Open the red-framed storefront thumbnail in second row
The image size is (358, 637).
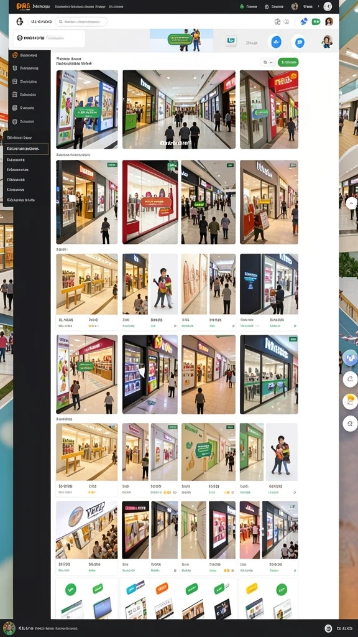click(150, 202)
